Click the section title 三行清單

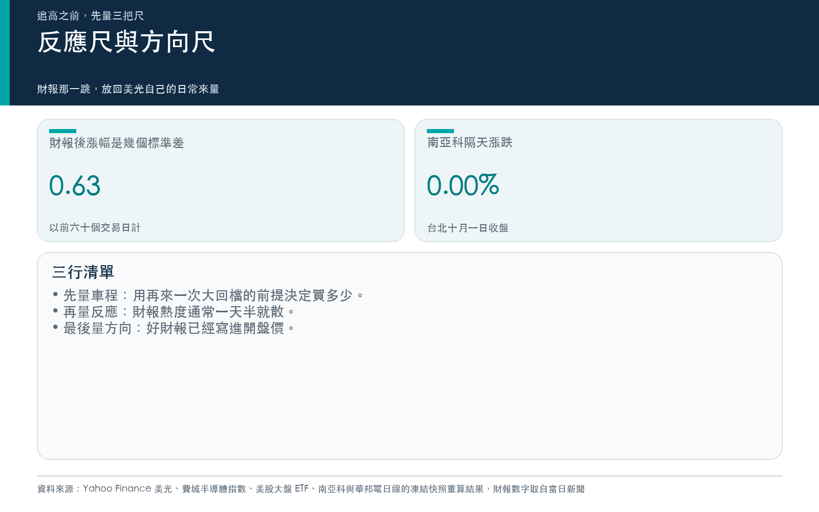(x=83, y=272)
